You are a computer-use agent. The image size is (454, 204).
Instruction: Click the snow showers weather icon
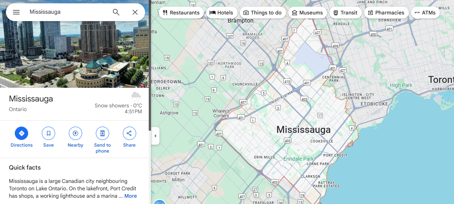click(136, 96)
